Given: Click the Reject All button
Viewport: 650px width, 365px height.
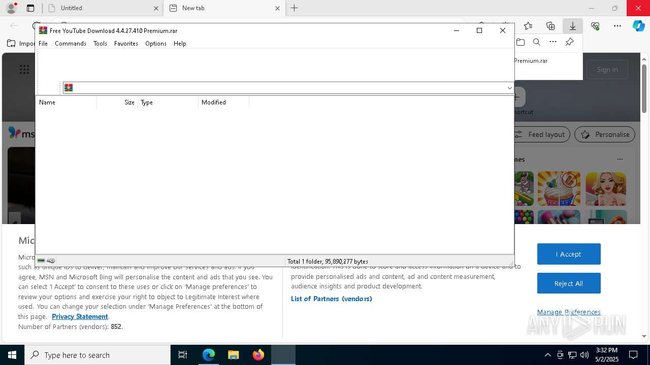Looking at the screenshot, I should (569, 283).
